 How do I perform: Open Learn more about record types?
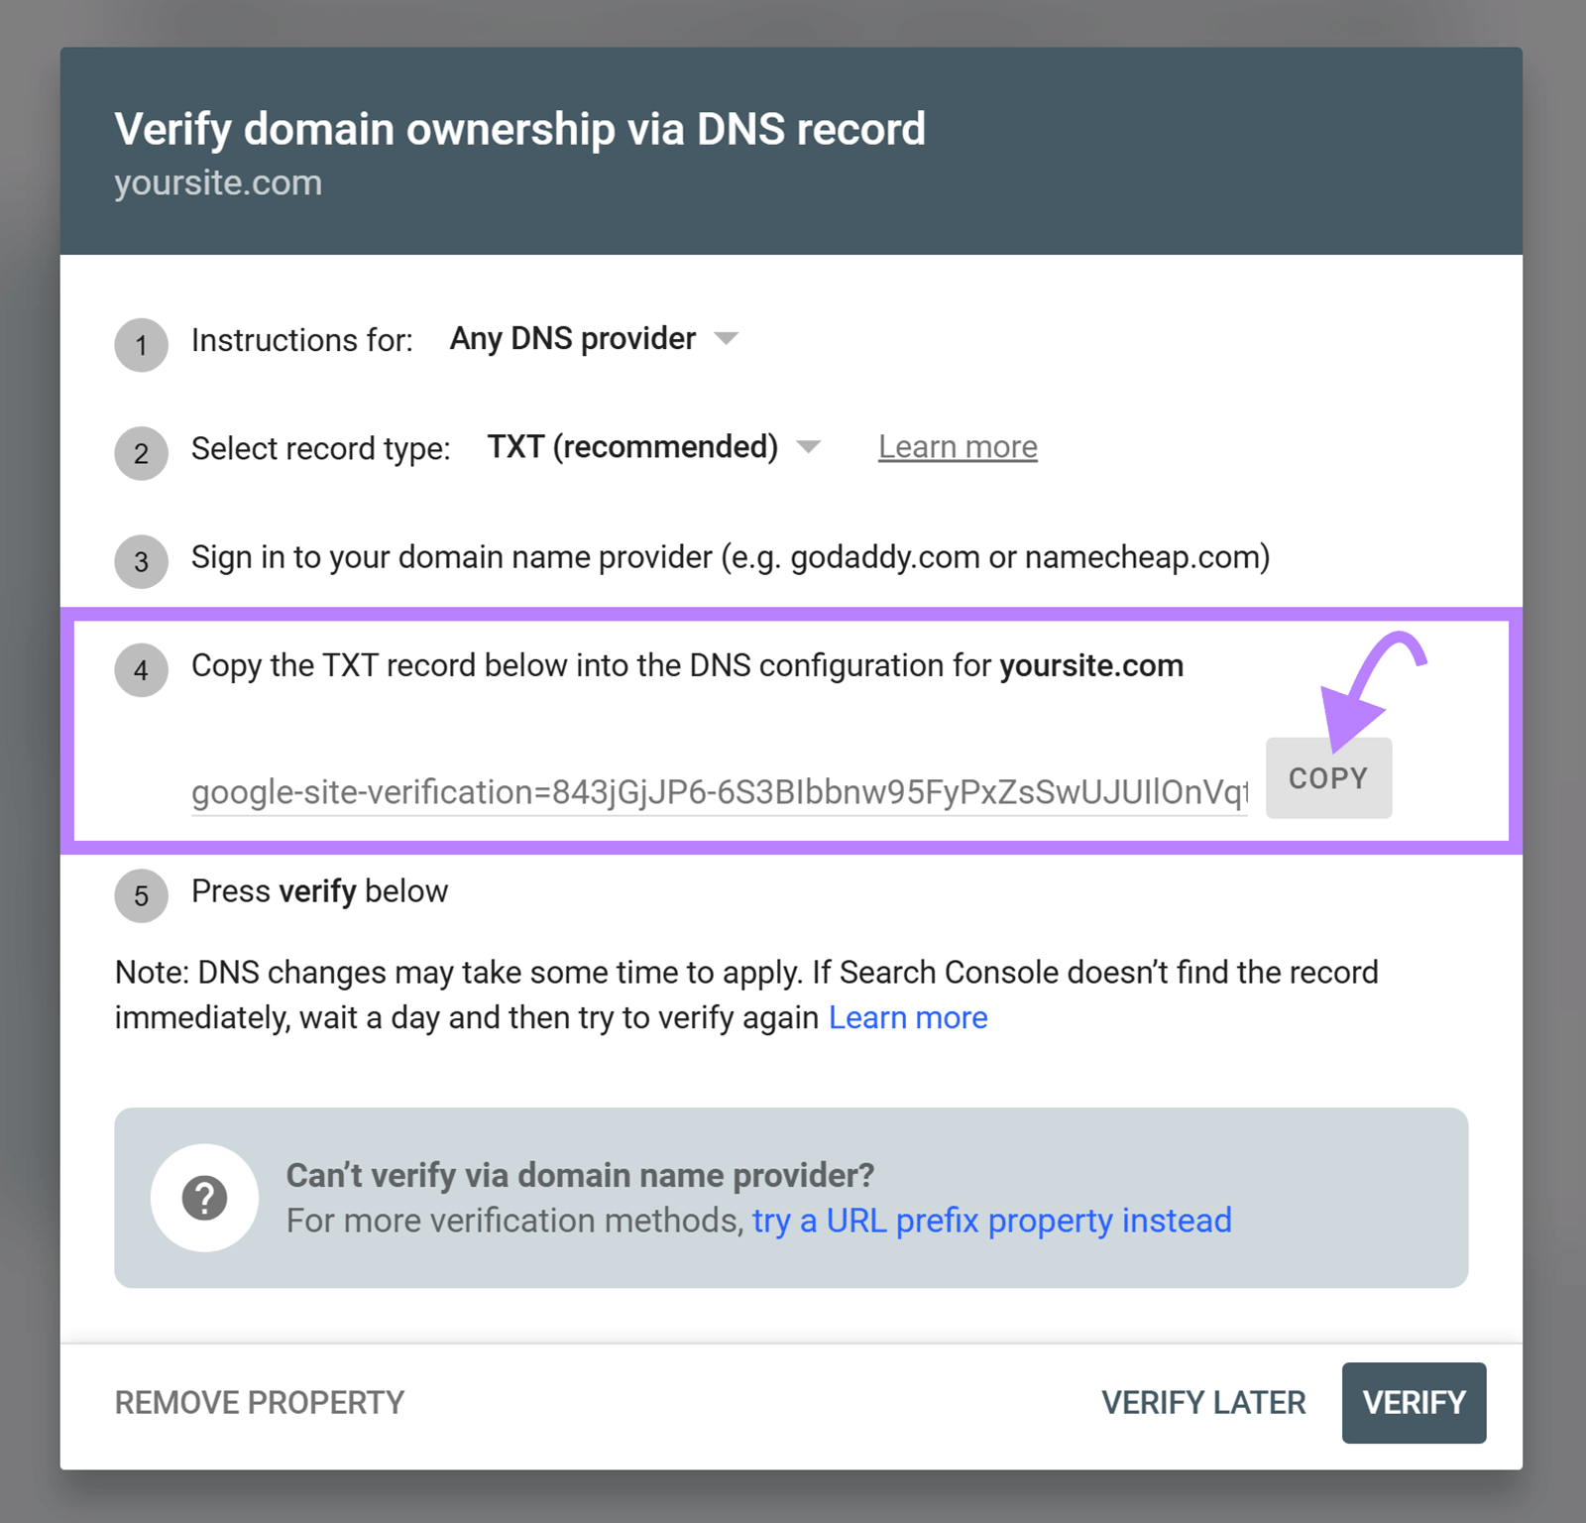pyautogui.click(x=956, y=446)
